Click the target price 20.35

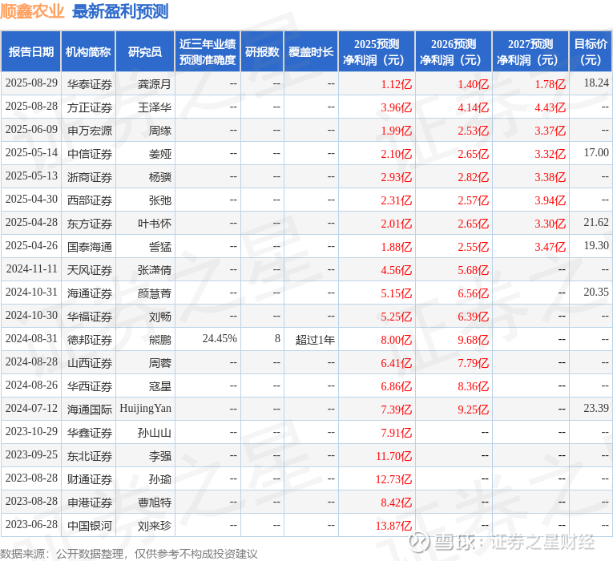click(x=596, y=292)
